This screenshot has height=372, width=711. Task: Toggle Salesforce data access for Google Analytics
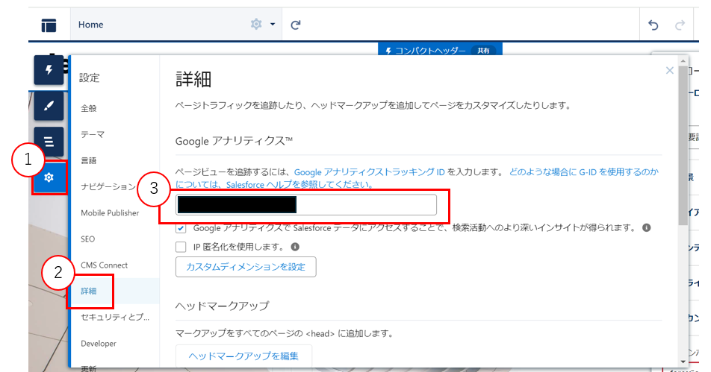coord(181,228)
